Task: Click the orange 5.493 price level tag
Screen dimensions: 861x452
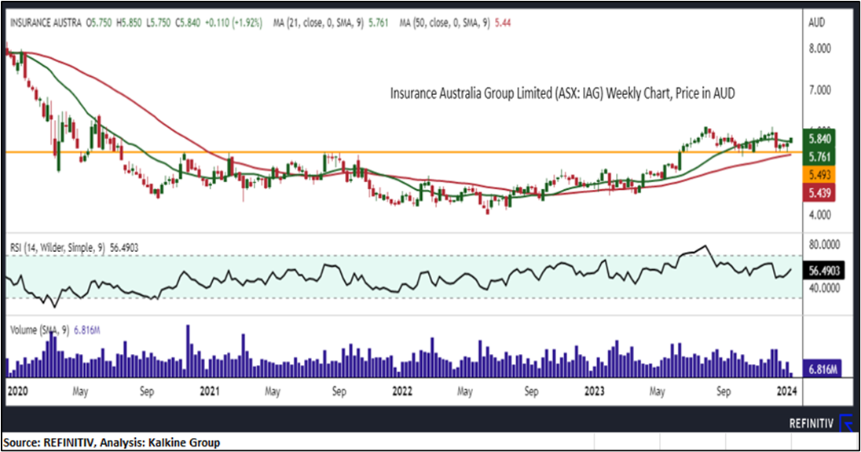Action: (x=821, y=175)
